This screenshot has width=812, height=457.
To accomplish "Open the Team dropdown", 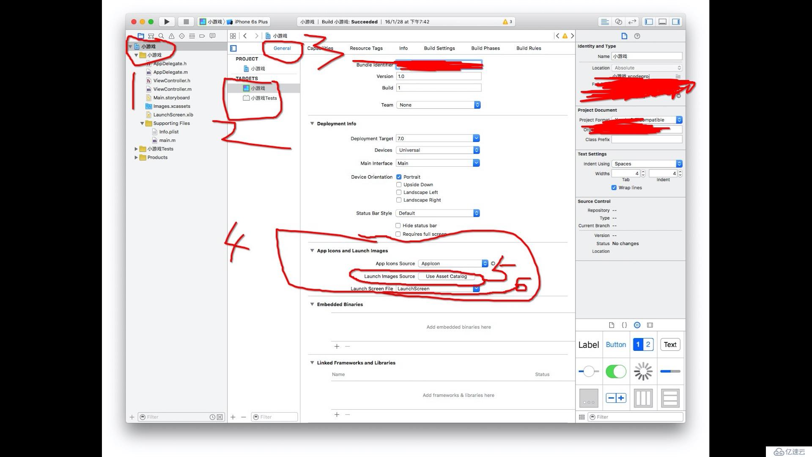I will point(438,105).
